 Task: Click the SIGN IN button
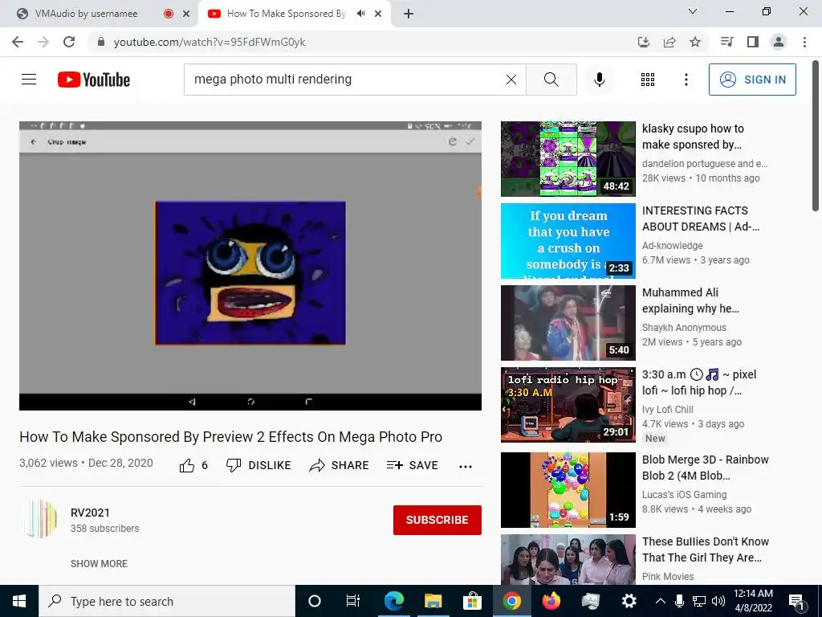pos(752,80)
